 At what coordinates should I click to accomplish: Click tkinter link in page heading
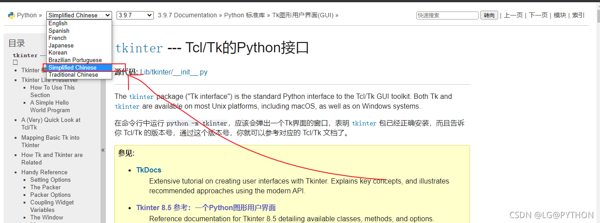coord(139,48)
